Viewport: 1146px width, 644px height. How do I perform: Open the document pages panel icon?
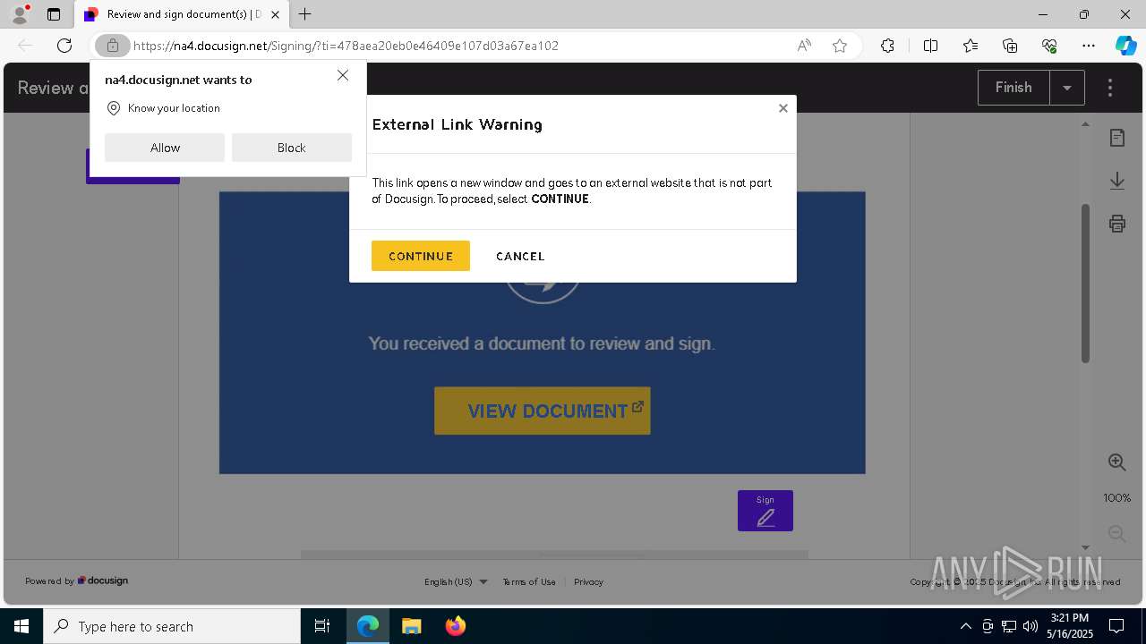click(x=1117, y=138)
